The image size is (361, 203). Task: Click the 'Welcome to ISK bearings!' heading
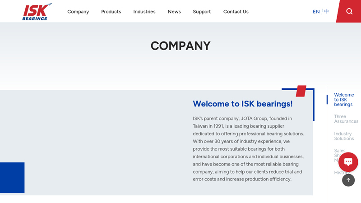(243, 104)
